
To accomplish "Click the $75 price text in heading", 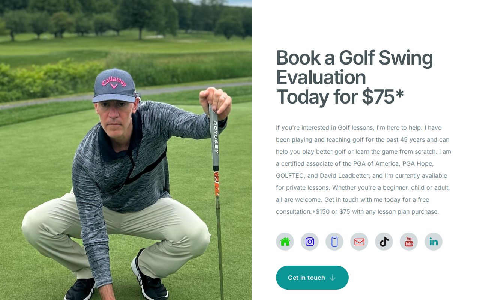I will click(x=379, y=97).
